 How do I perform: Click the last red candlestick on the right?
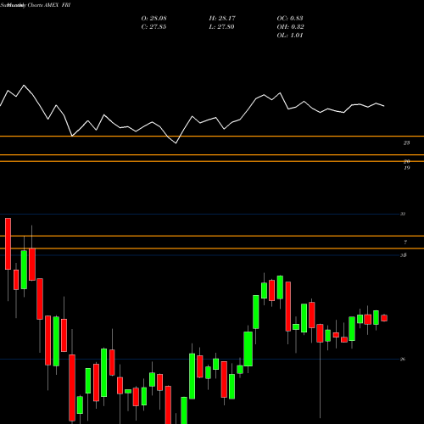click(384, 318)
